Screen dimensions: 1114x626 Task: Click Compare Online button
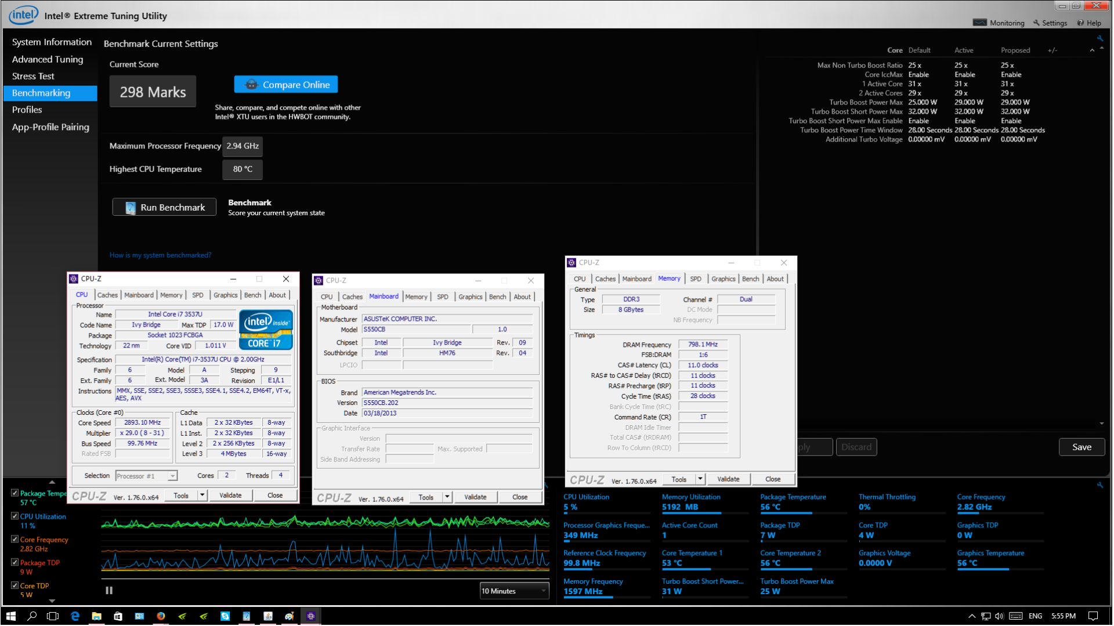coord(286,85)
